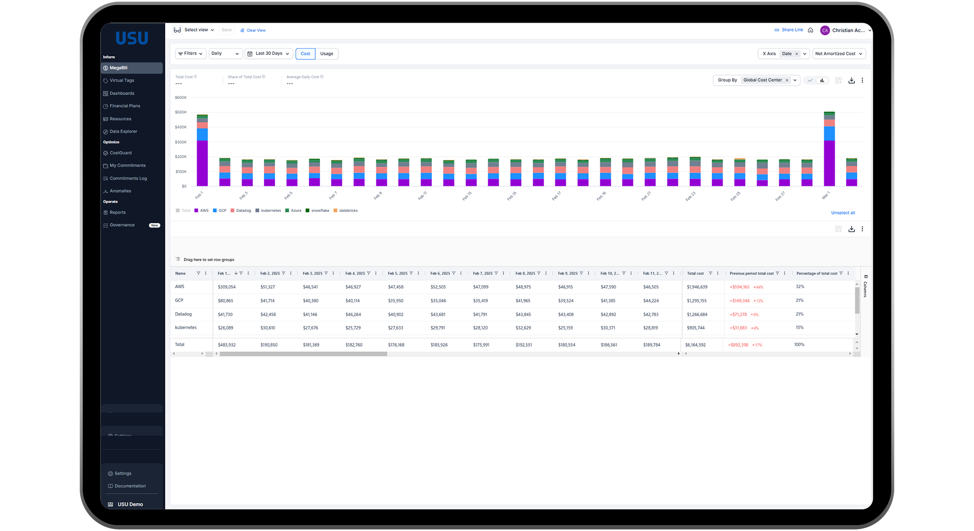Unselect all chart legend items
Screen dimensions: 974x531
click(843, 212)
